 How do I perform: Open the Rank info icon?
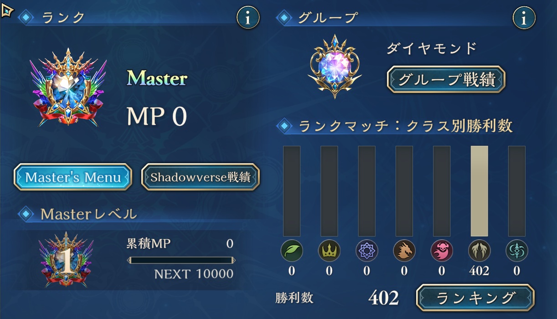(248, 18)
